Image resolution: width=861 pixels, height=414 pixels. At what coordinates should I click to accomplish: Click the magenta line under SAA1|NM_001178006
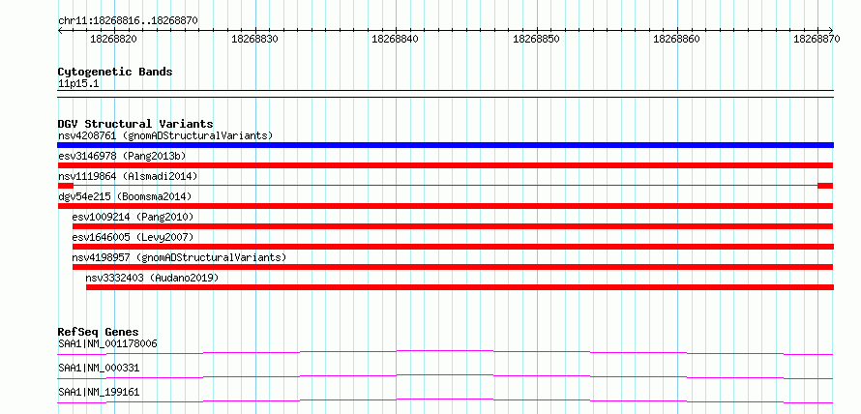coord(445,352)
